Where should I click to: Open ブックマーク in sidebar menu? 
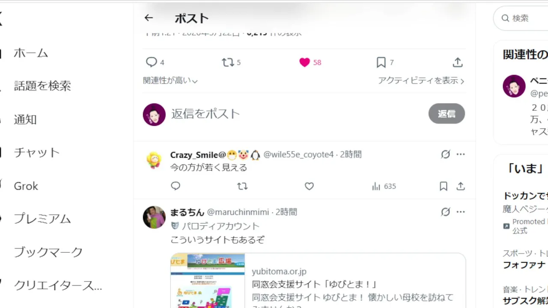pos(48,252)
